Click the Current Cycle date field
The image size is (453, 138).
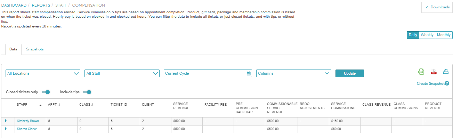click(208, 73)
